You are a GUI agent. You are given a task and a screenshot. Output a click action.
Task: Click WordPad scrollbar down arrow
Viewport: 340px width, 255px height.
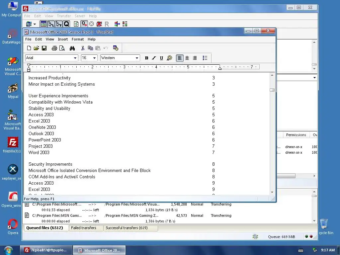coord(272,192)
